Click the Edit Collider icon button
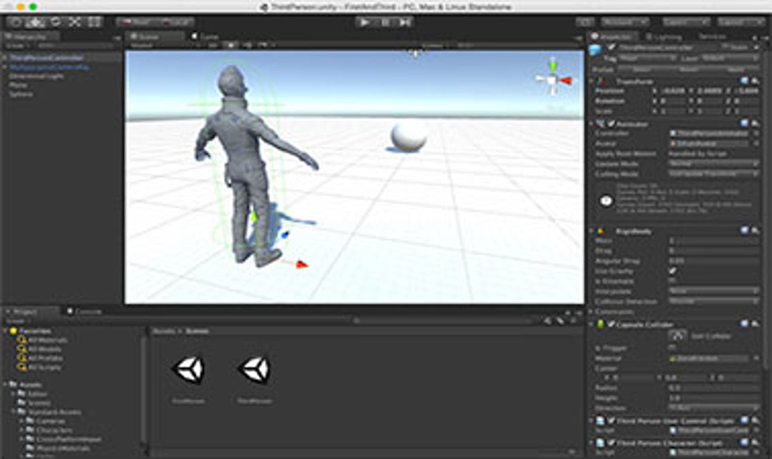The height and width of the screenshot is (459, 772). click(x=677, y=336)
